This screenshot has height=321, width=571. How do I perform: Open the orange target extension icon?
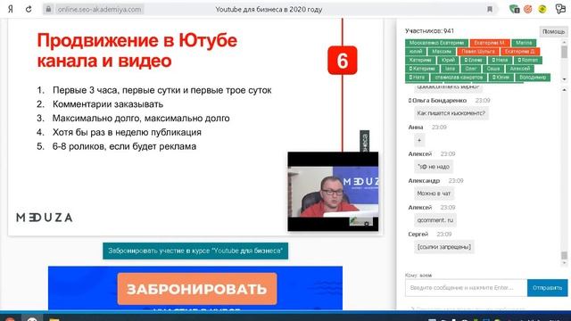[527, 9]
